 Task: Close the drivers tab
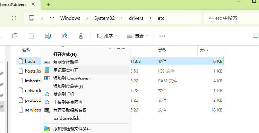pyautogui.click(x=33, y=4)
